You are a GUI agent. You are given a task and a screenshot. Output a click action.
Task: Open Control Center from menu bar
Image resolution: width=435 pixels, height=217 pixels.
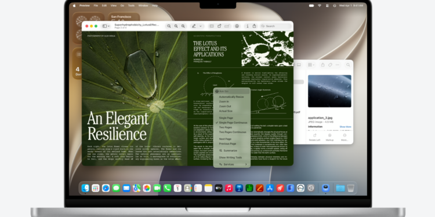(x=327, y=6)
